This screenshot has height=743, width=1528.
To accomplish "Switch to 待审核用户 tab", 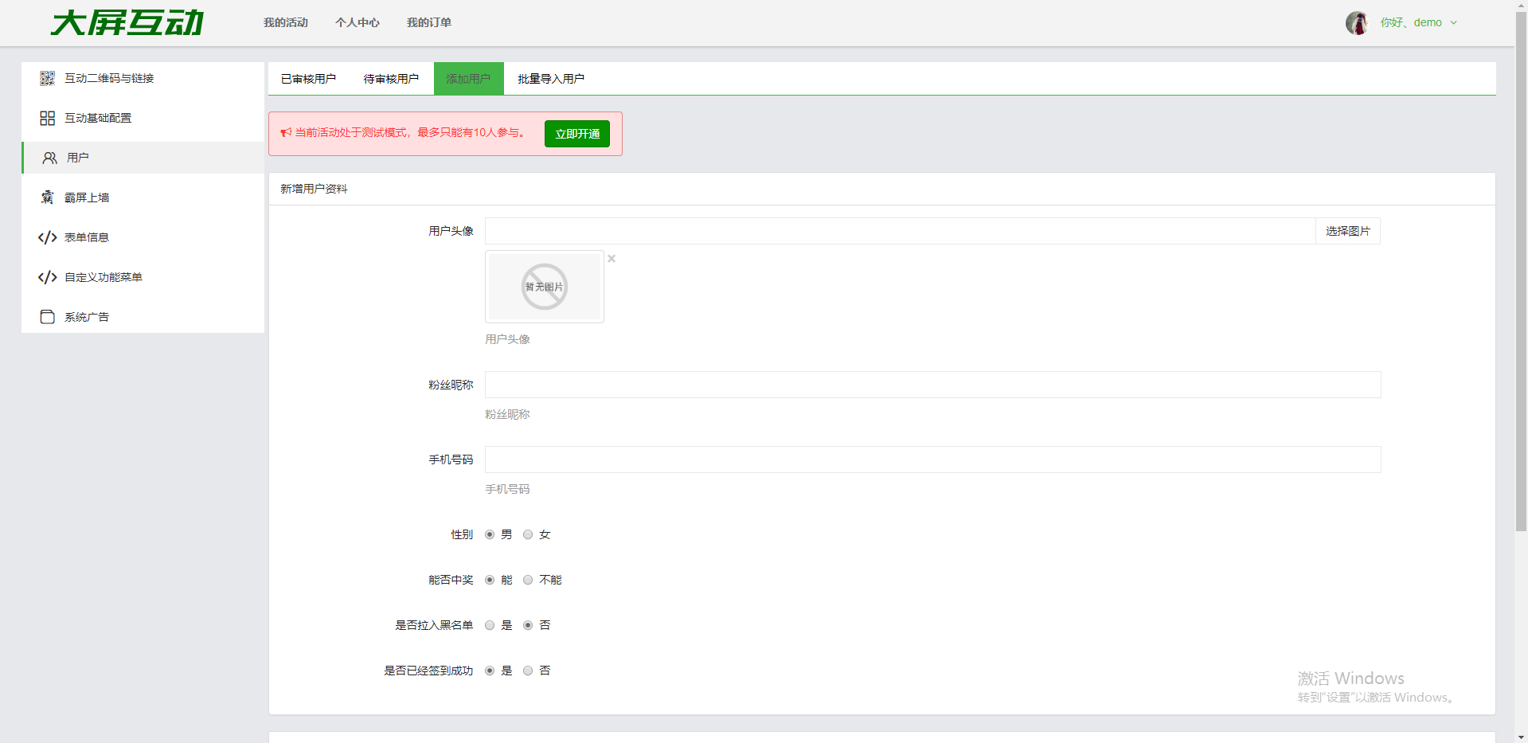I will tap(391, 79).
